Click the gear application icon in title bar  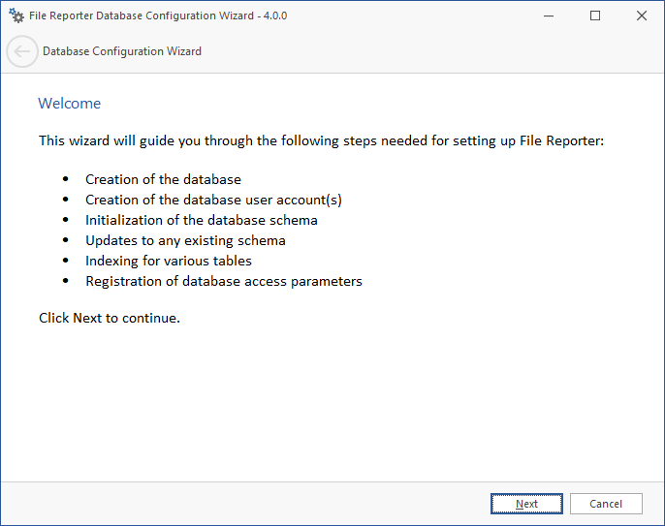tap(16, 15)
